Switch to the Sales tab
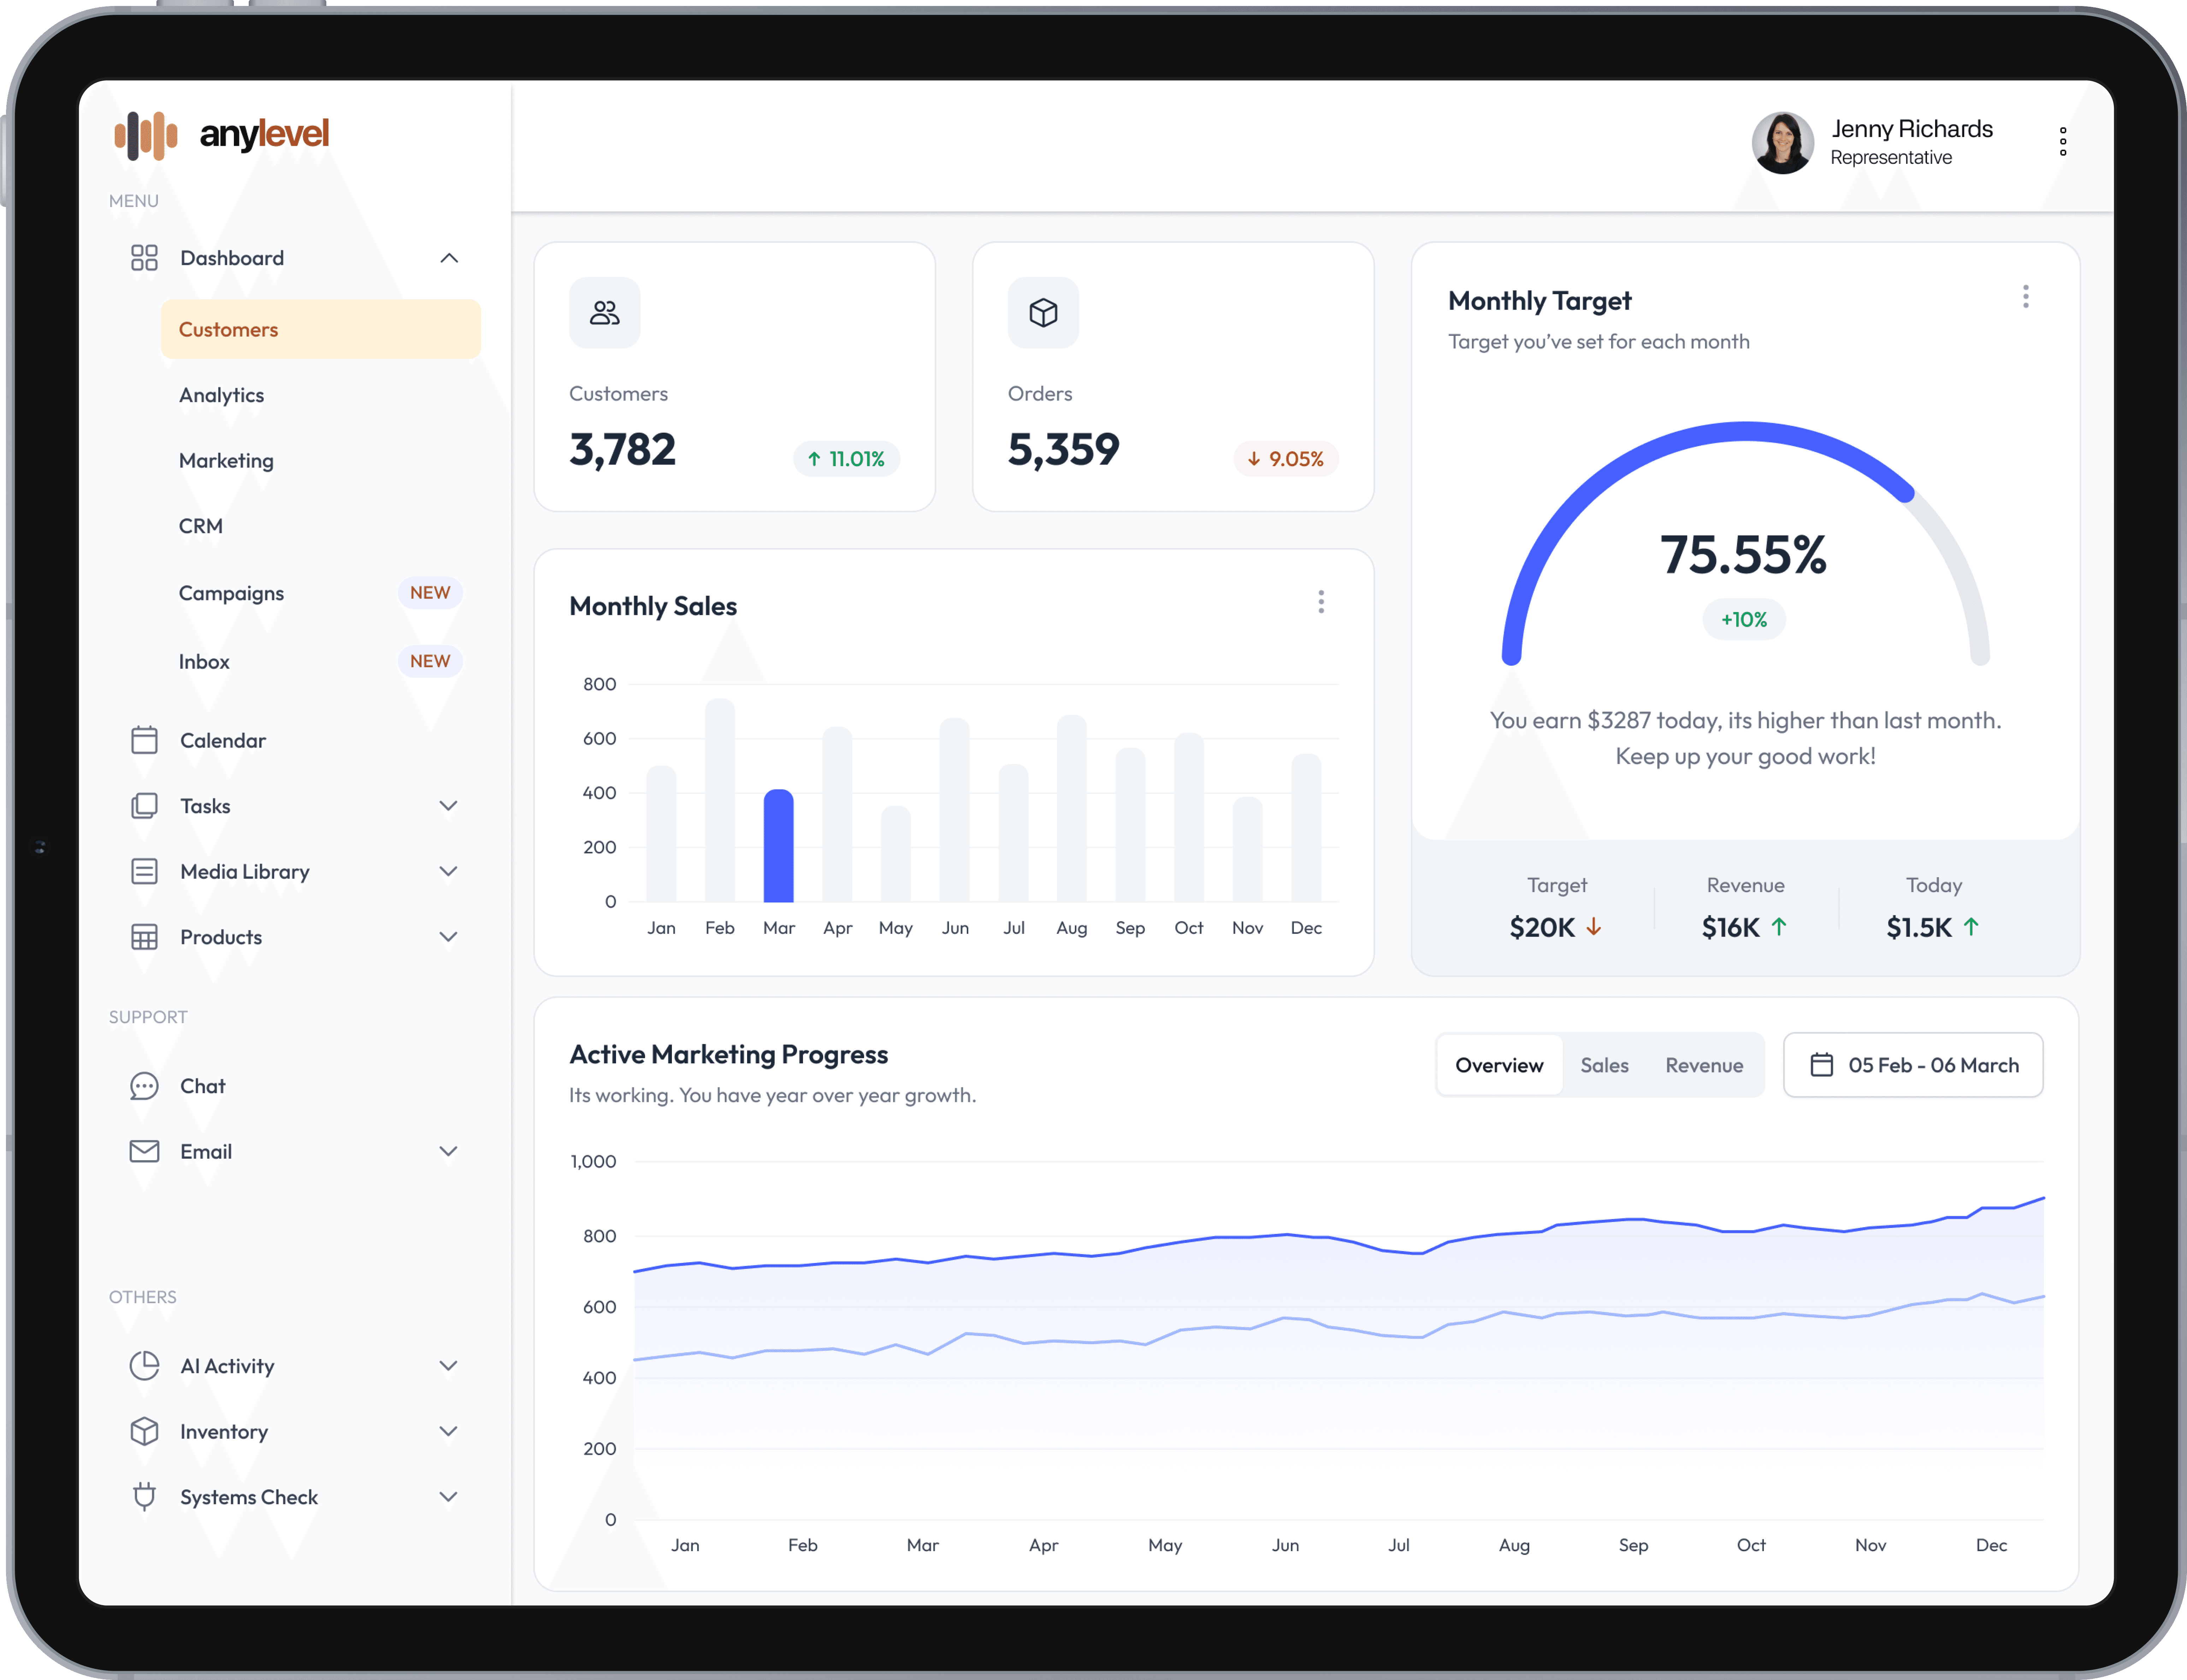The image size is (2187, 1680). 1604,1065
